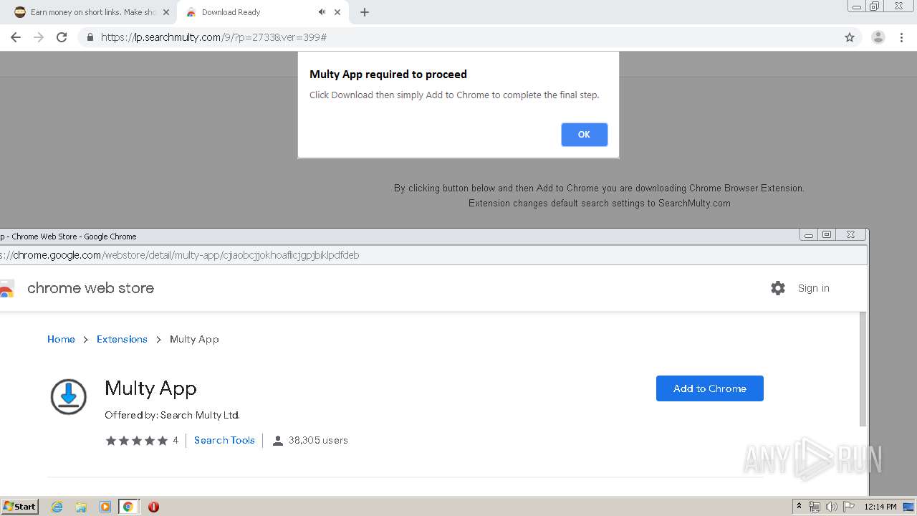The width and height of the screenshot is (917, 516).
Task: Go to the Home breadcrumb link
Action: [61, 340]
